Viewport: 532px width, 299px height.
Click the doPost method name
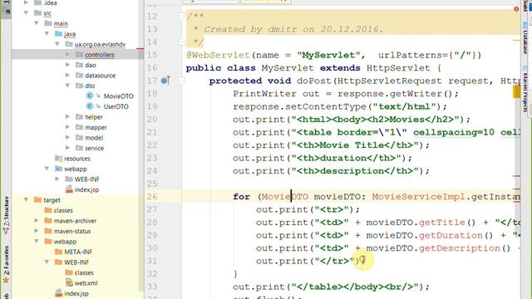point(314,81)
